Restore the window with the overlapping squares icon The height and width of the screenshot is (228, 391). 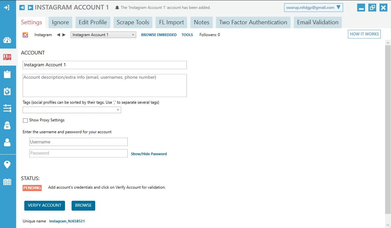pyautogui.click(x=372, y=8)
